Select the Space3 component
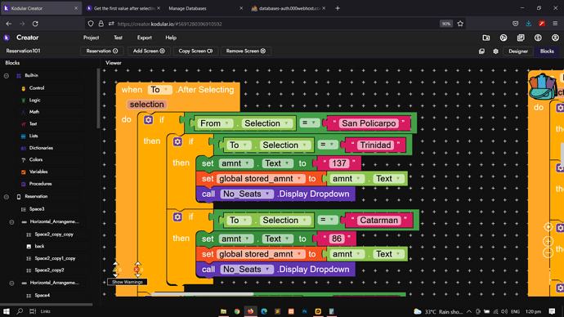Screen dimensions: 564x317 [x=36, y=209]
